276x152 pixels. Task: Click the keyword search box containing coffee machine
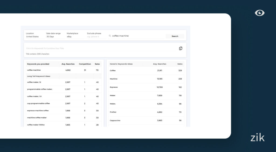tap(135, 36)
